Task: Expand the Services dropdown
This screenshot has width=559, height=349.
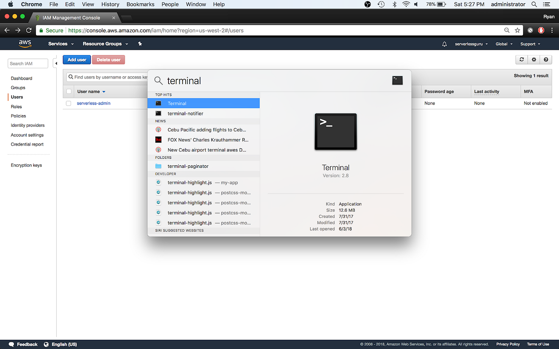Action: [x=61, y=44]
